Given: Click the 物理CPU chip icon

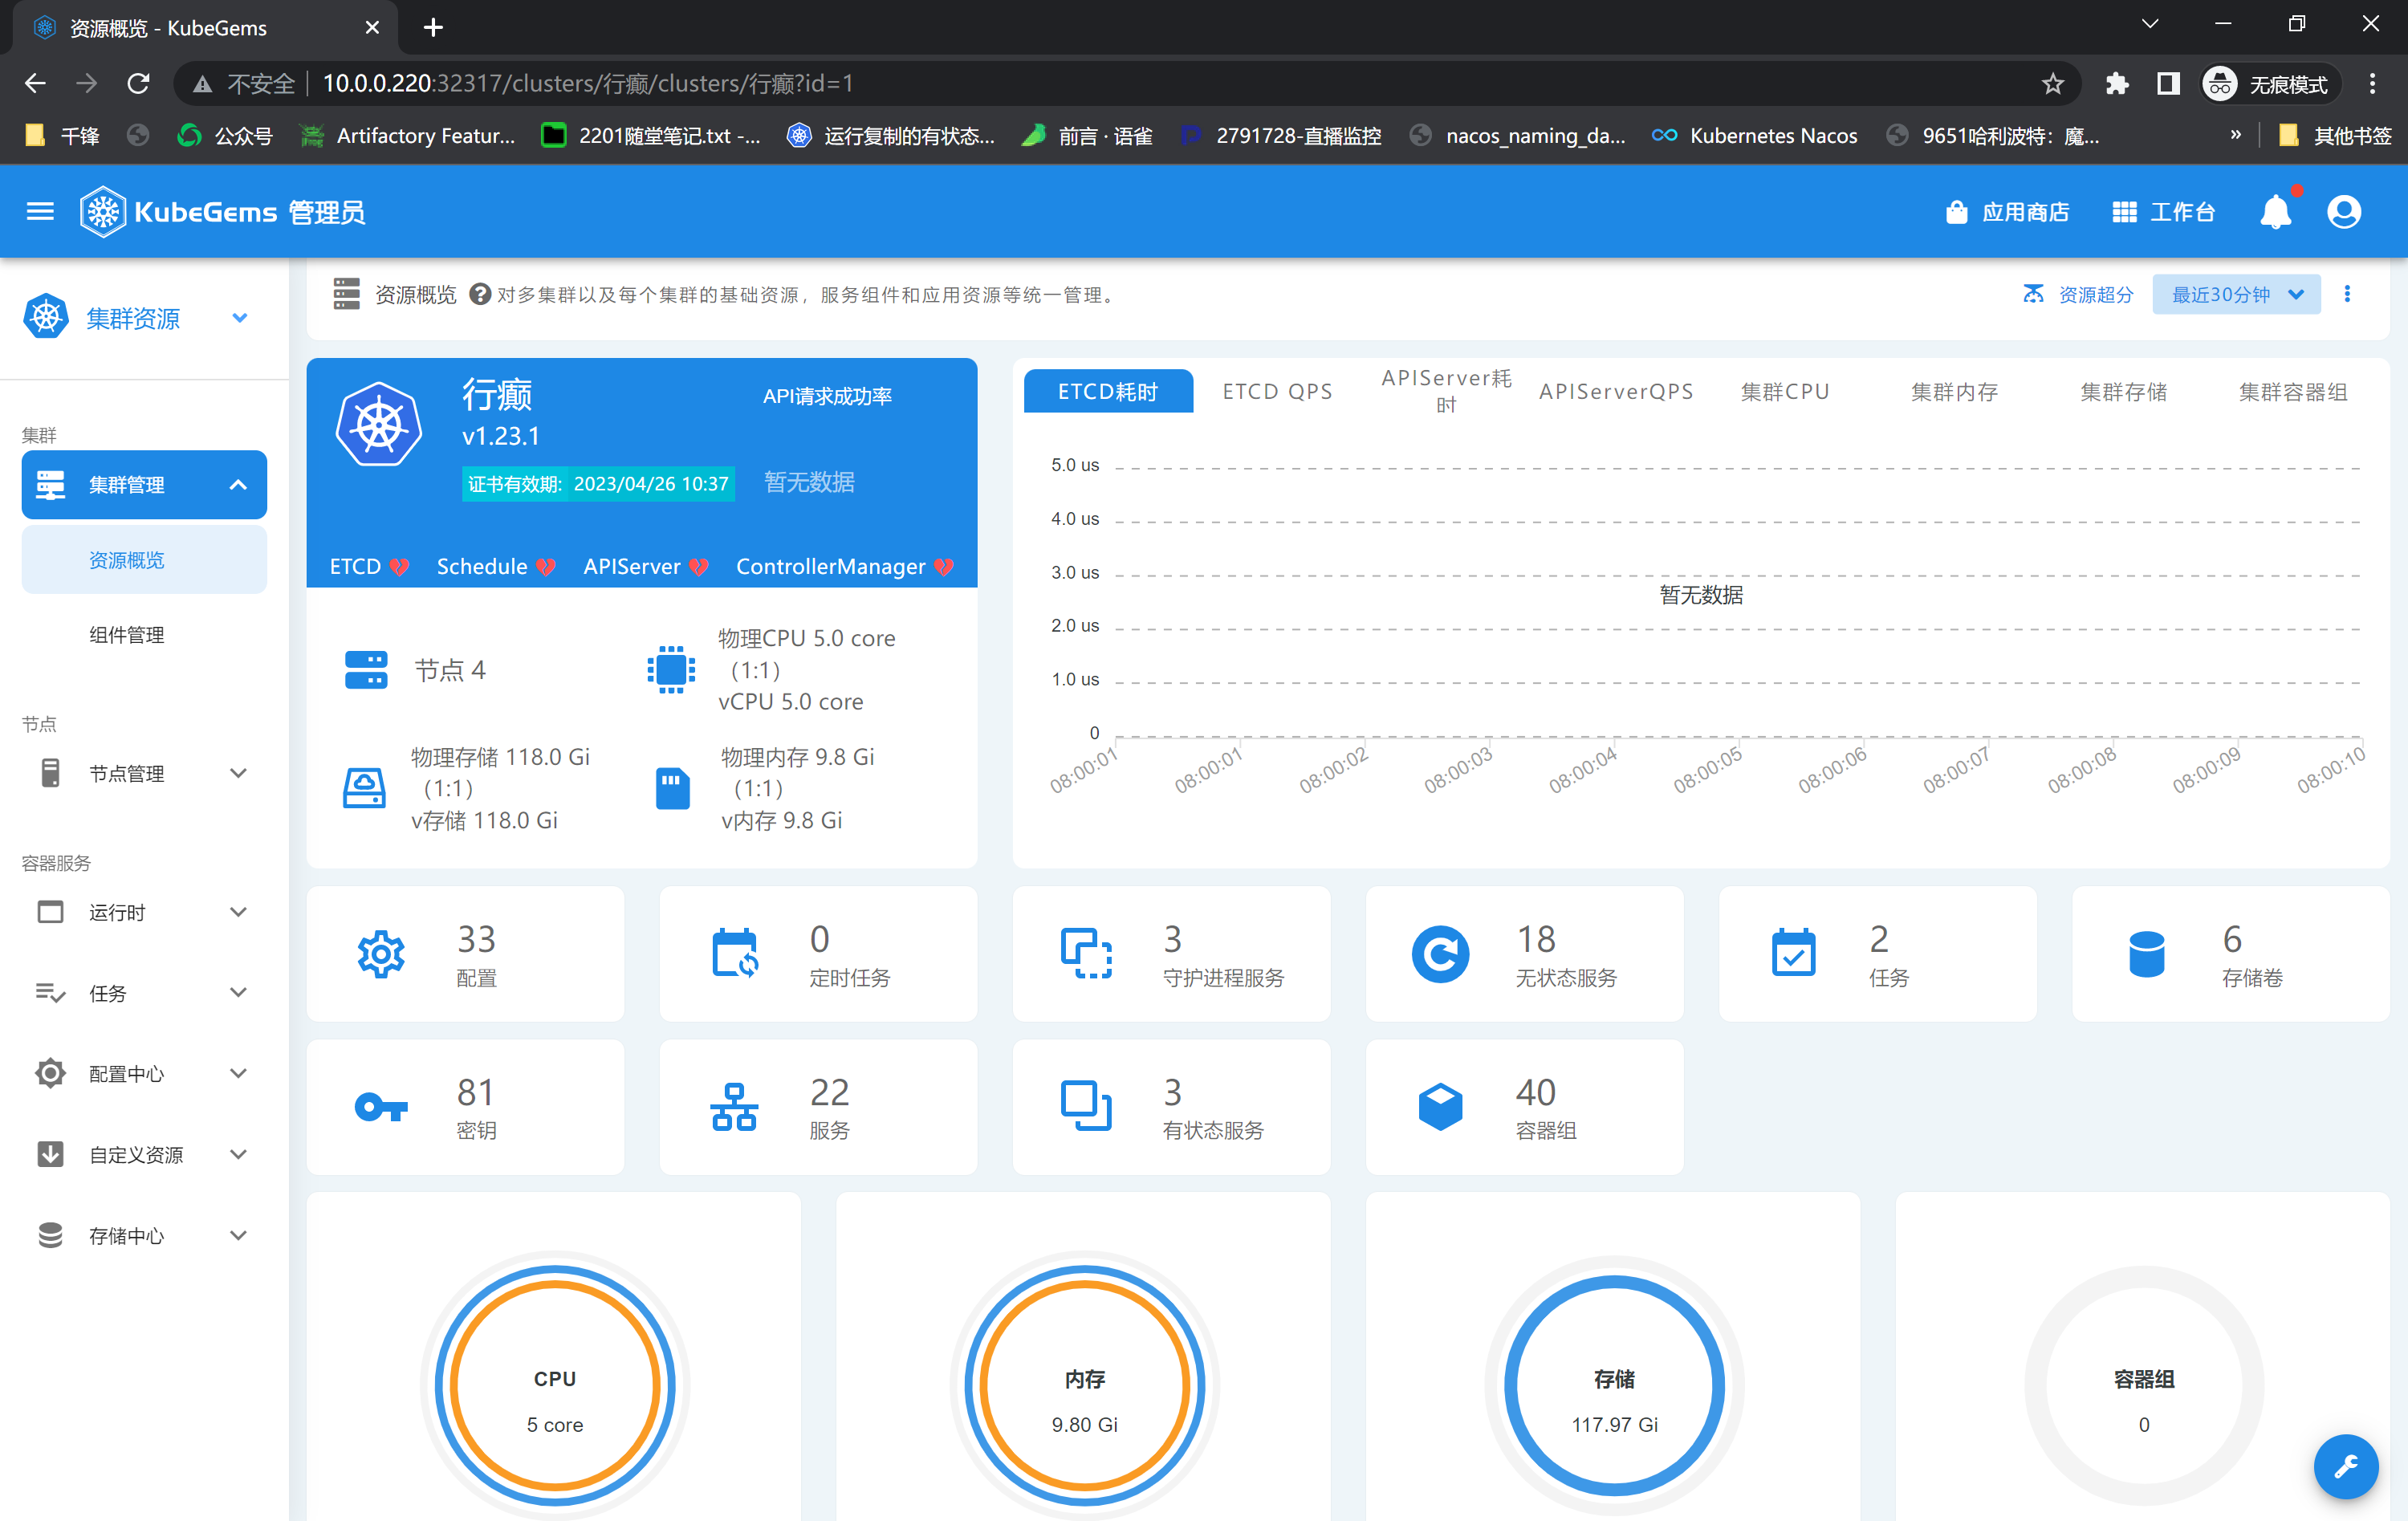Looking at the screenshot, I should 671,669.
